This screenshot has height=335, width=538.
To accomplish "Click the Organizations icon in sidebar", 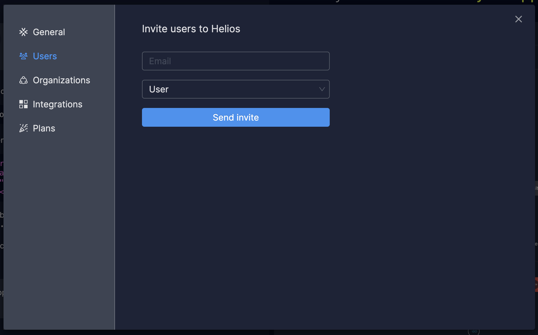I will [x=23, y=80].
